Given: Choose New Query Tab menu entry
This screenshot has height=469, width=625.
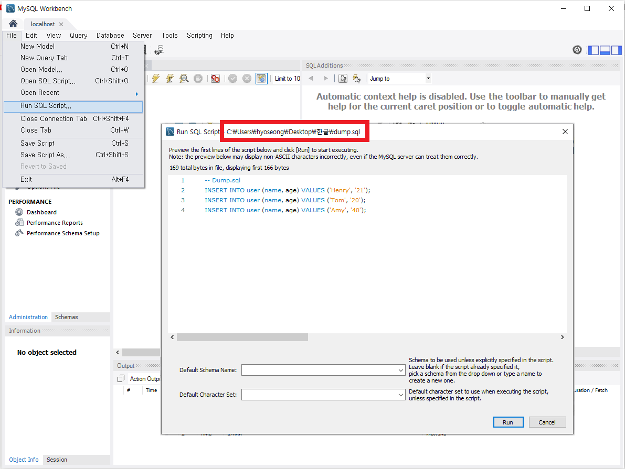Looking at the screenshot, I should (73, 58).
